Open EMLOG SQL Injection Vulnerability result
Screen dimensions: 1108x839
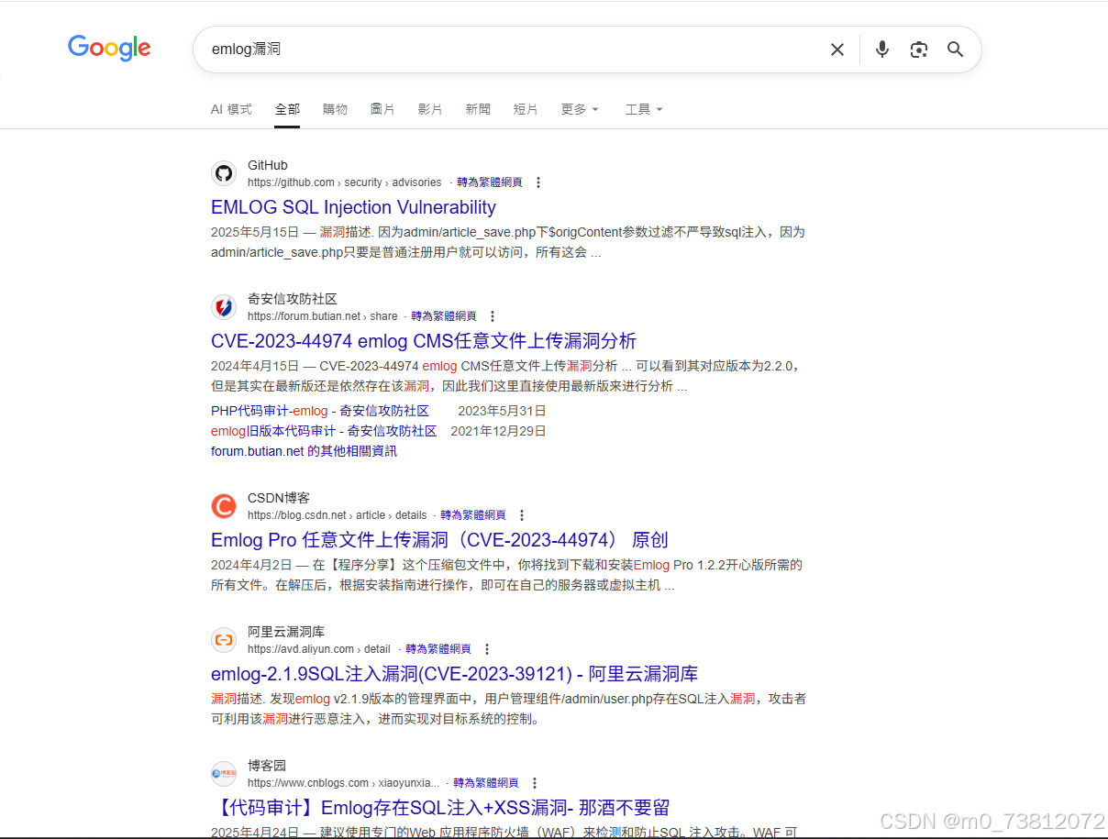(x=353, y=207)
